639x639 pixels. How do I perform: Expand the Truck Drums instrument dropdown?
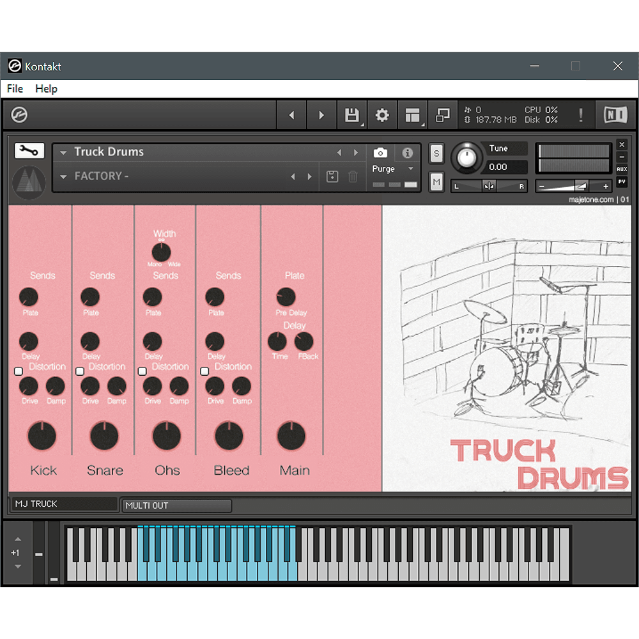63,153
